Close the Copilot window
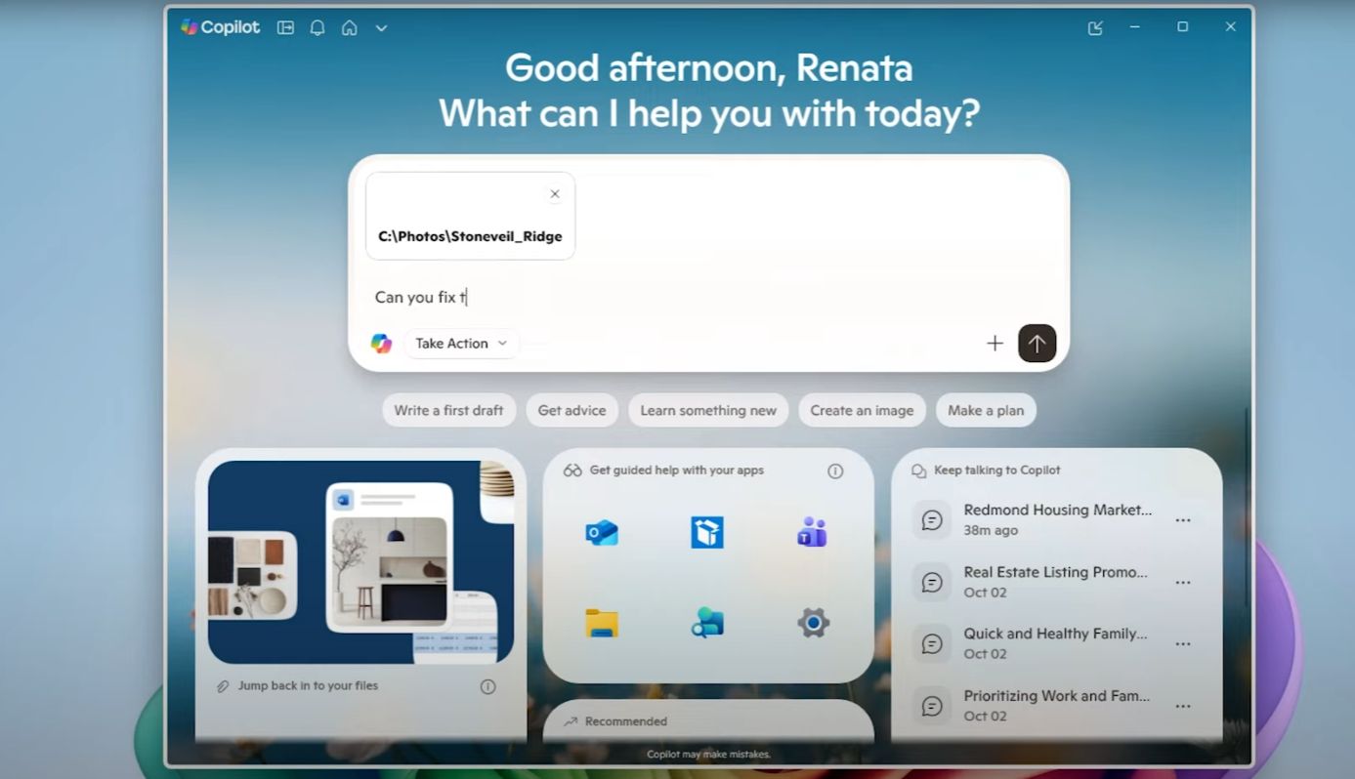Image resolution: width=1355 pixels, height=779 pixels. (1231, 27)
